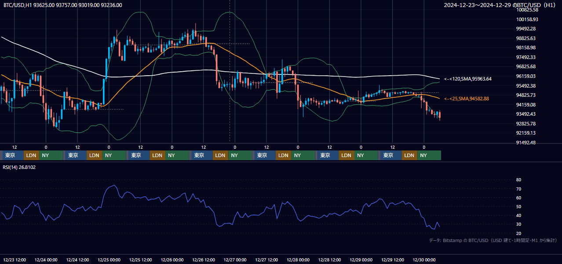Select price axis value 94159.08
This screenshot has height=264, width=562.
pos(526,105)
